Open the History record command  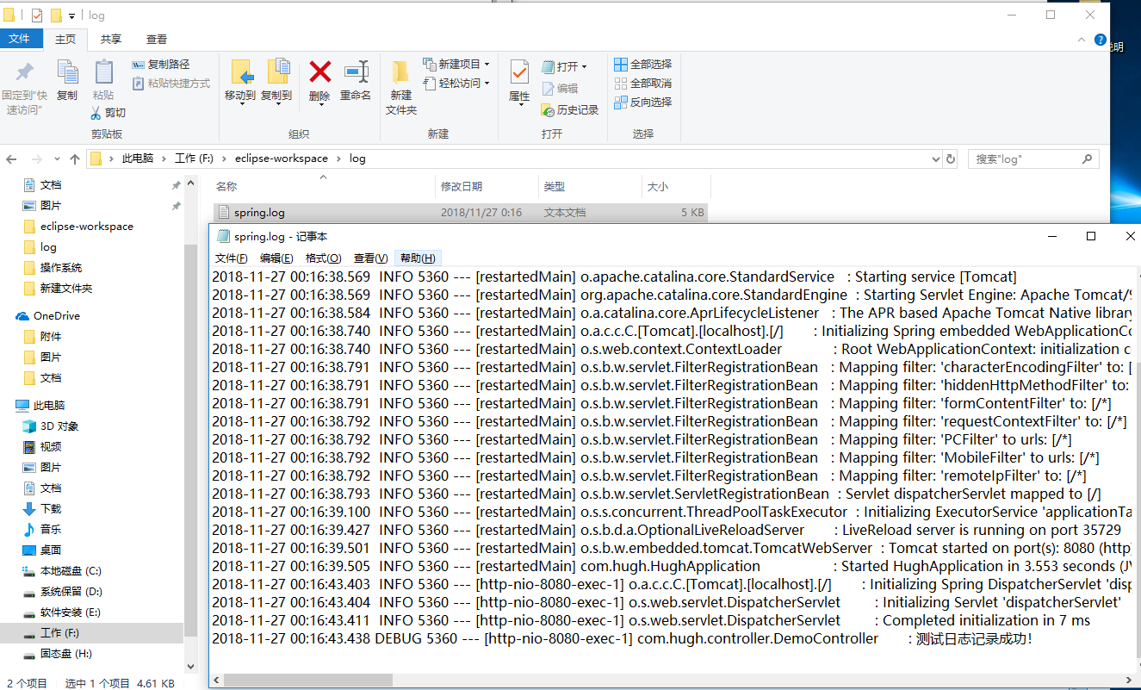[570, 110]
